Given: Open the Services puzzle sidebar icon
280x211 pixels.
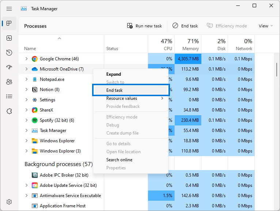Looking at the screenshot, I should 9,111.
